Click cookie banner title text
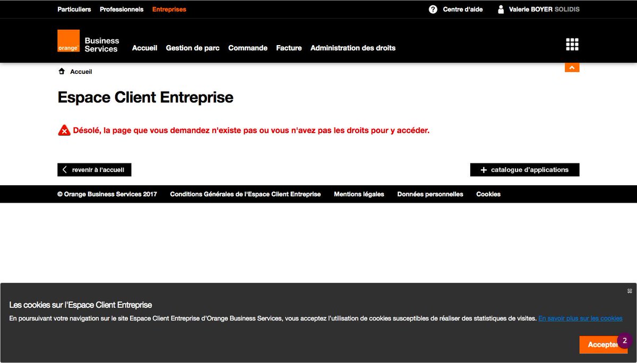Image resolution: width=637 pixels, height=363 pixels. [81, 305]
